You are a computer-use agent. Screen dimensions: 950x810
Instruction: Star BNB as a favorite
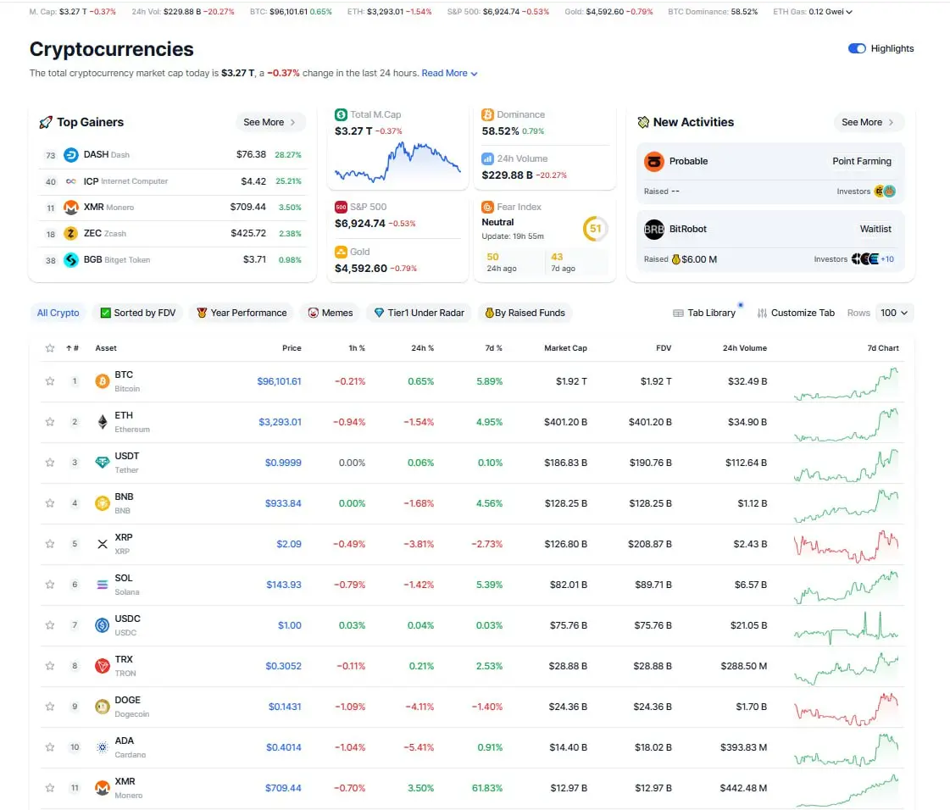coord(50,502)
